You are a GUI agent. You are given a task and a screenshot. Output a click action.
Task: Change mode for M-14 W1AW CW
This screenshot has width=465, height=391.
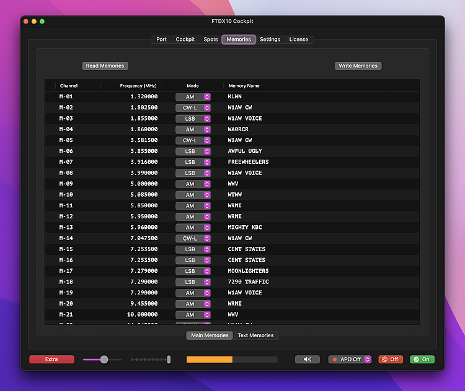click(x=193, y=238)
